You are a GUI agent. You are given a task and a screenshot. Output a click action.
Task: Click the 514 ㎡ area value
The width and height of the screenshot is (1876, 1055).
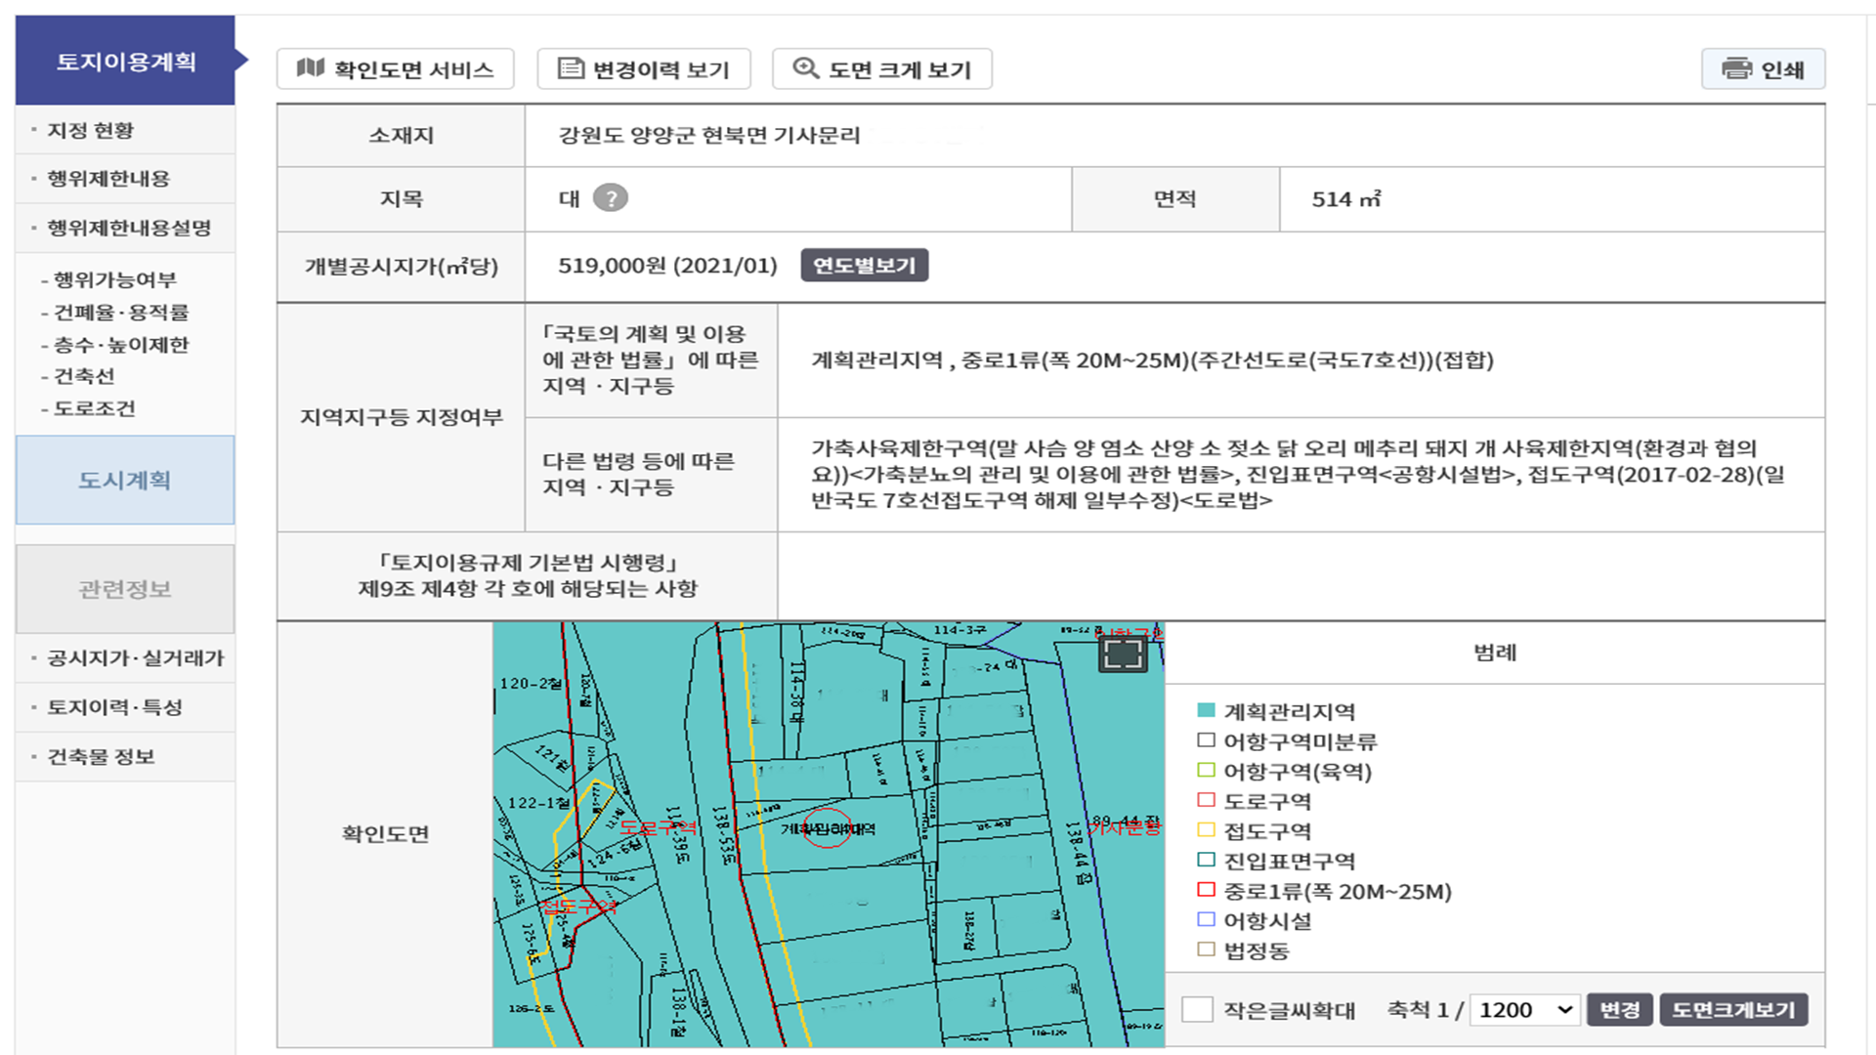pos(1346,199)
